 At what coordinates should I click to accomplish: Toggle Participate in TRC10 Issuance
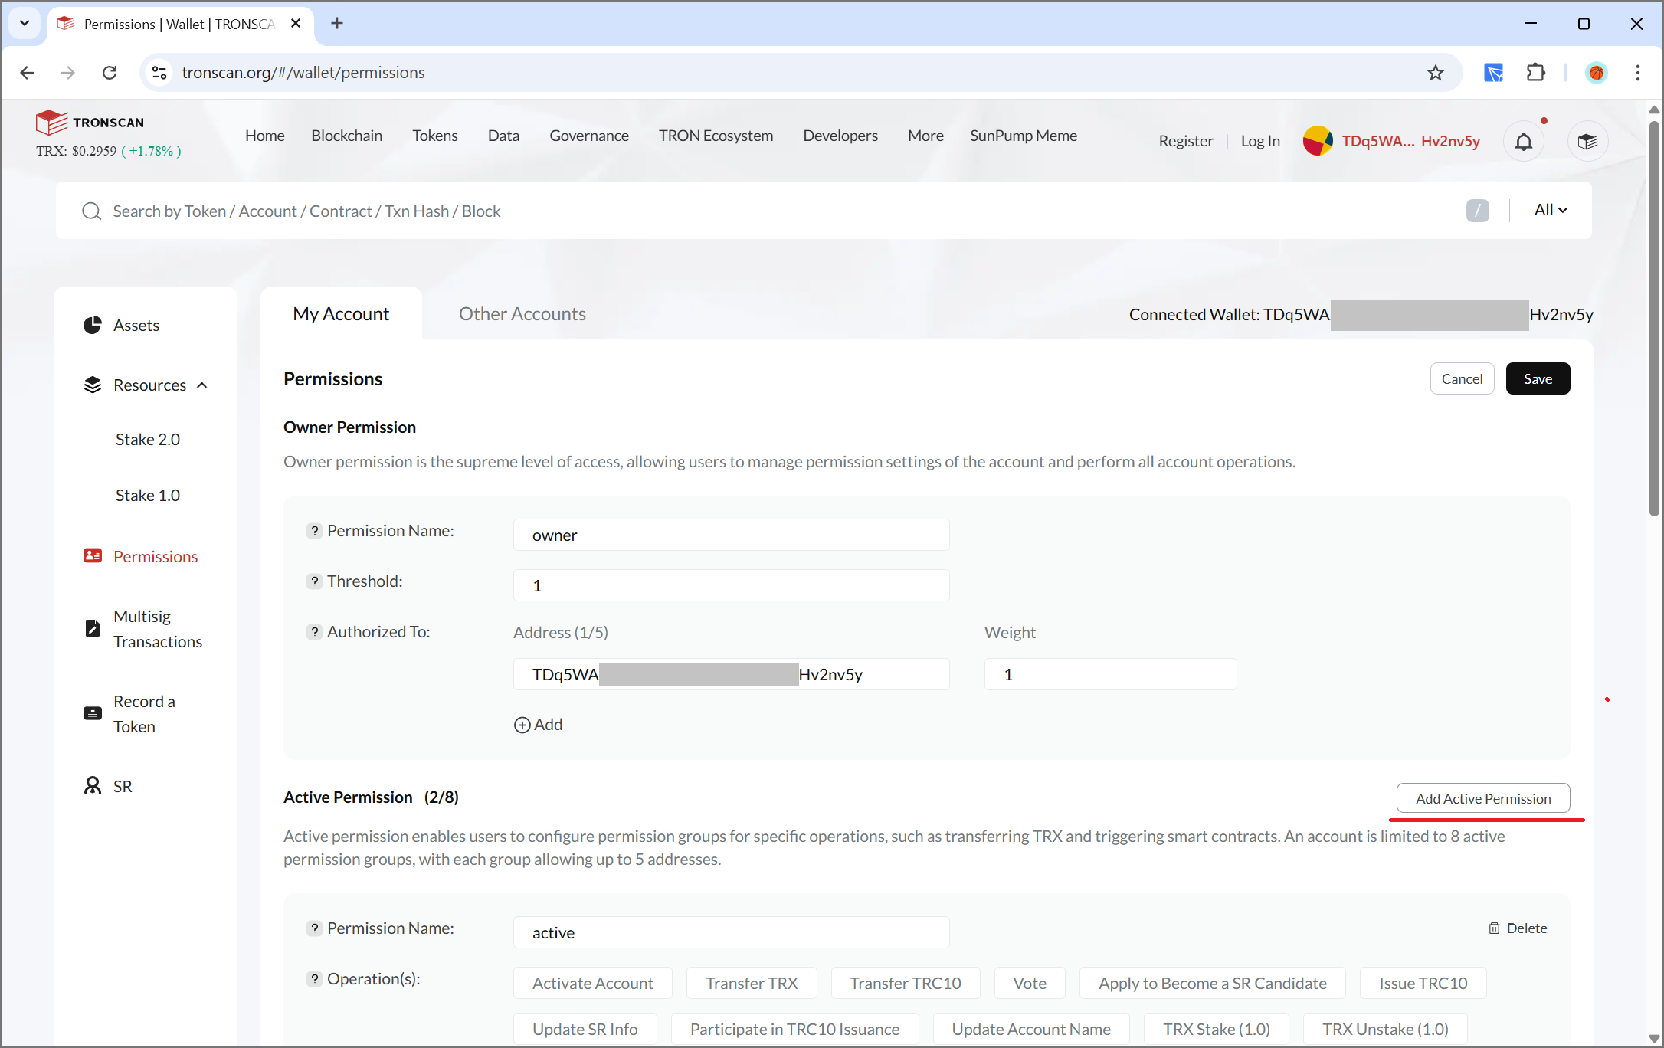tap(794, 1030)
